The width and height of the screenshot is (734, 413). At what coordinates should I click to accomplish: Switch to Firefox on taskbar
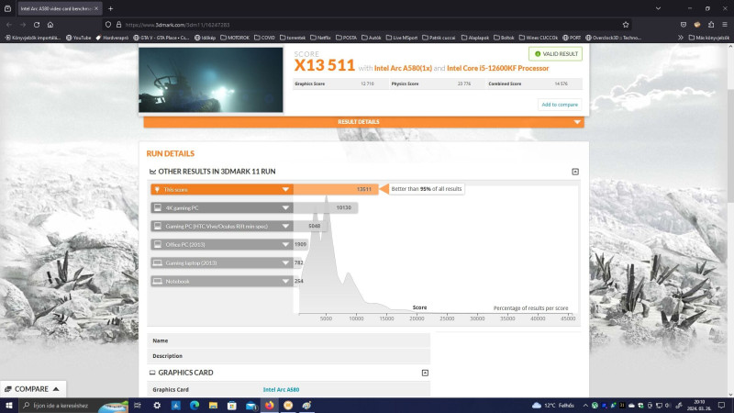coord(269,406)
